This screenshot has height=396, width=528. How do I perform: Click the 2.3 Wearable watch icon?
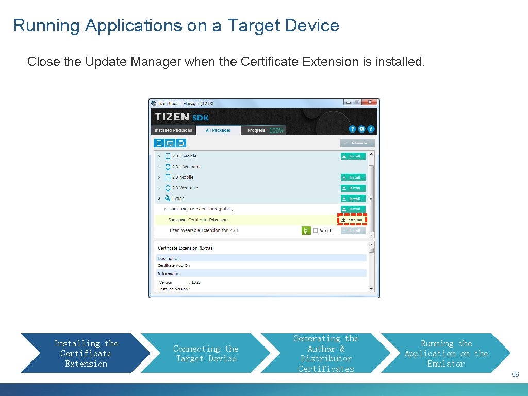coord(168,188)
